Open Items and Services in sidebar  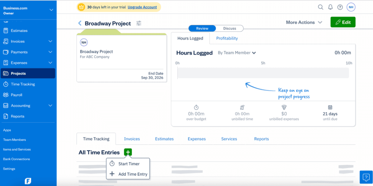coord(17,149)
